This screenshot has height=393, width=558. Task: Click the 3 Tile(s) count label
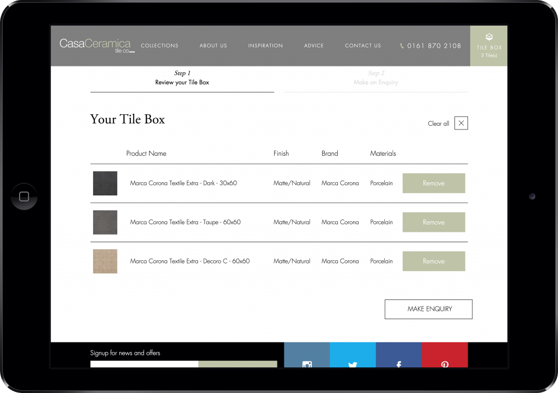[x=489, y=56]
